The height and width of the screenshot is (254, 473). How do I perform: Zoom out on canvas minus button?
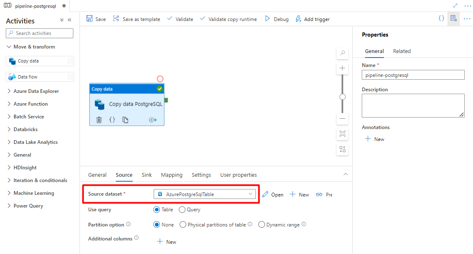tap(342, 118)
